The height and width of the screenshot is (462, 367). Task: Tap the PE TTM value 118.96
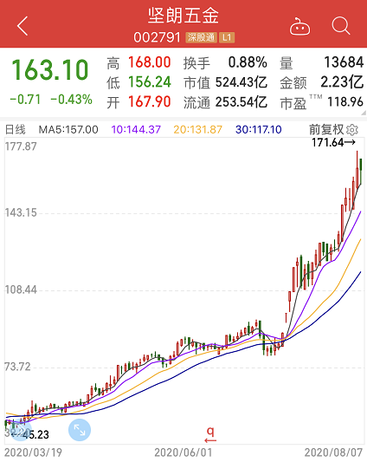pyautogui.click(x=345, y=102)
